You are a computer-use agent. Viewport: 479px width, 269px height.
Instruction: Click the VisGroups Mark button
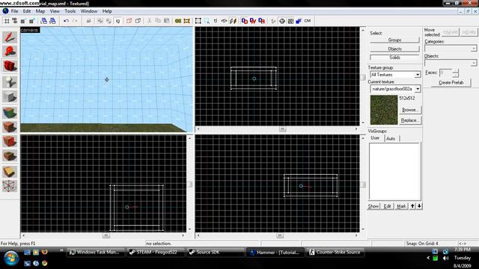(401, 206)
